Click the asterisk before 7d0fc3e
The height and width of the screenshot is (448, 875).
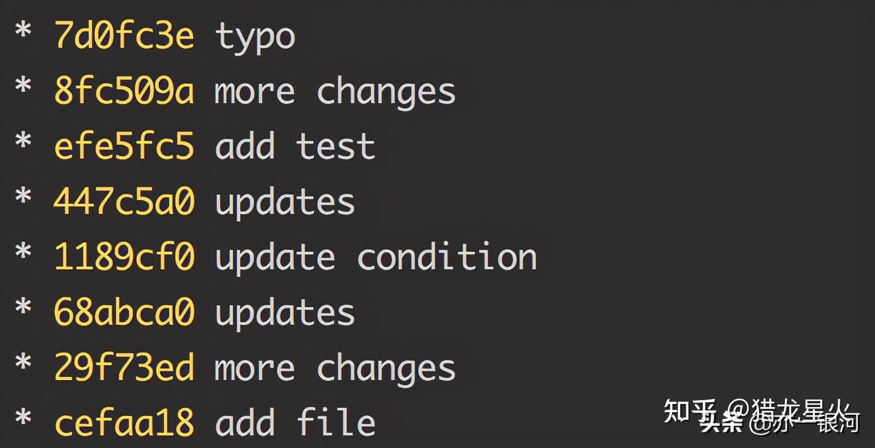pos(23,33)
